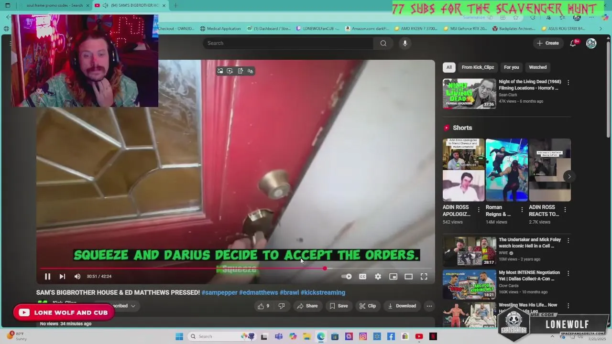
Task: Open options for Roman Reigns short
Action: pos(522,210)
